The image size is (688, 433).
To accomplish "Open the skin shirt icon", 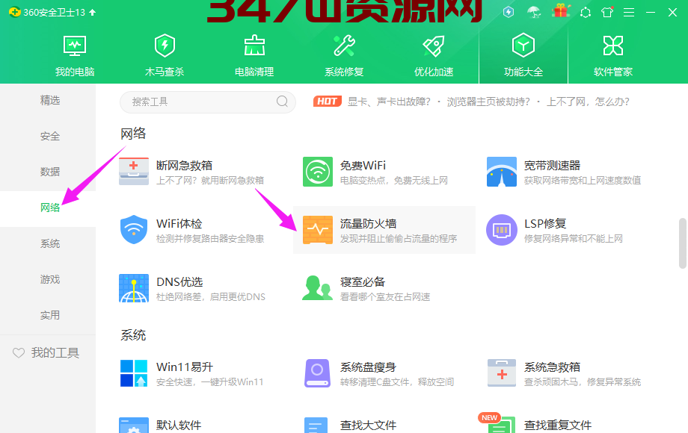I will click(607, 12).
